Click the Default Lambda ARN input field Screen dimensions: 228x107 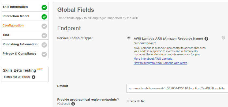[177, 88]
